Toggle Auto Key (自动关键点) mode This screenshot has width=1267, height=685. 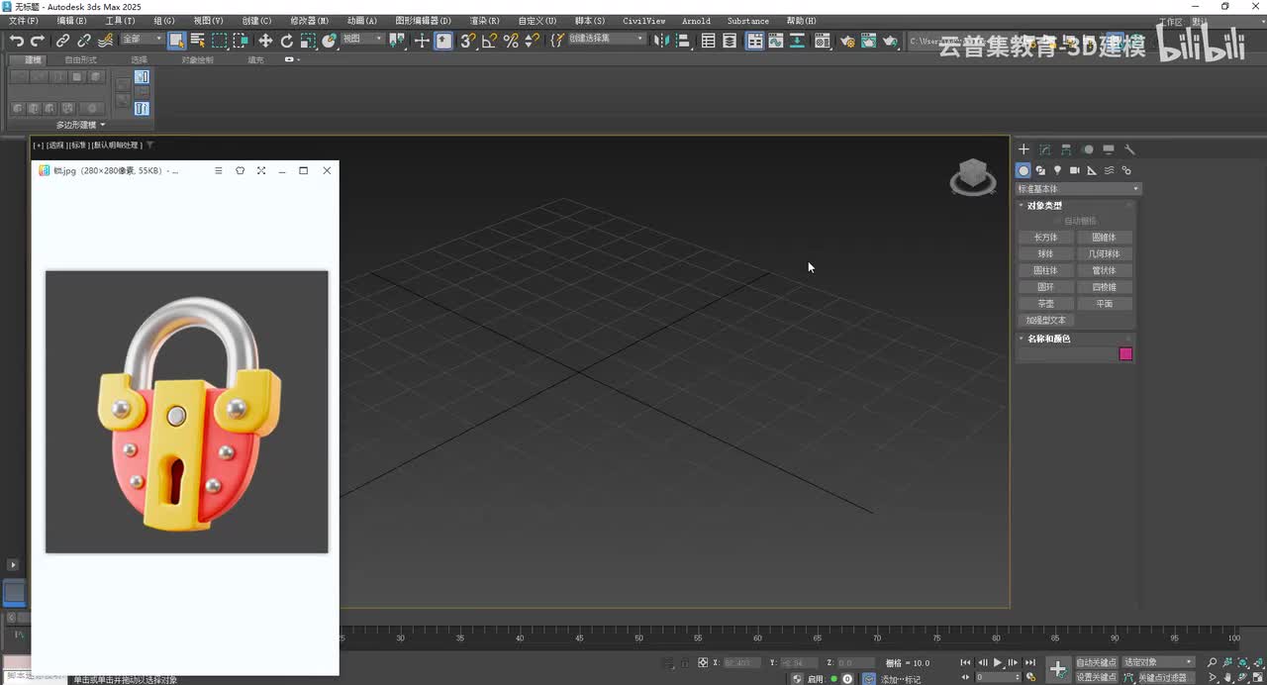tap(1096, 662)
